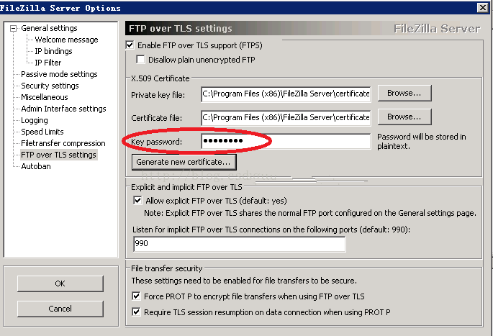Open Admin Interface settings

[63, 109]
